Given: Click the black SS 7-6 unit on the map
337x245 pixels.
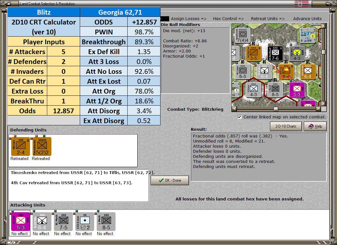Looking at the screenshot, I should pos(275,53).
